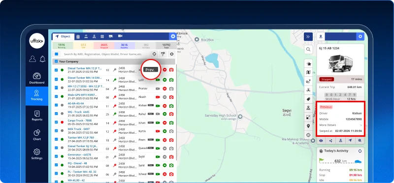Click the navigate arrow on vehicle card
Image resolution: width=394 pixels, height=183 pixels.
pos(350,141)
